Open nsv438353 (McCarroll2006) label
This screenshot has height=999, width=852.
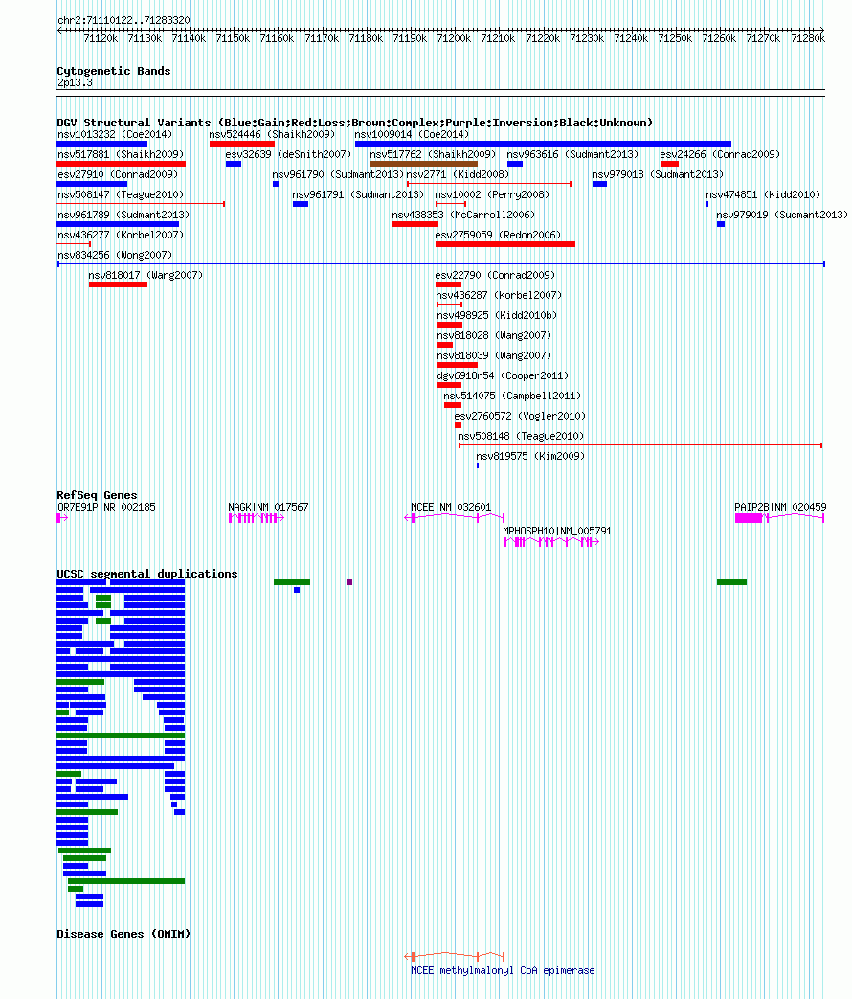tap(463, 216)
